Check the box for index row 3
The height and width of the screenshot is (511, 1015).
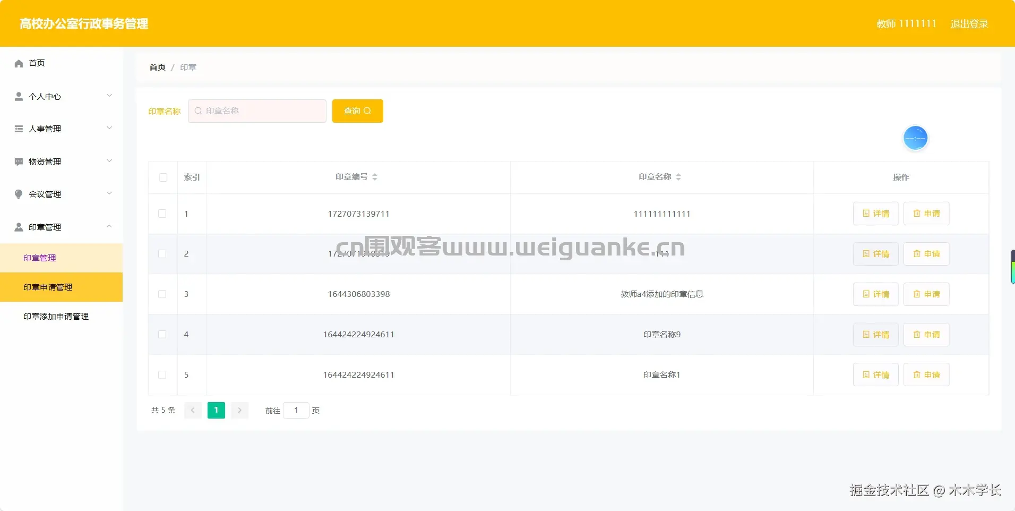162,294
